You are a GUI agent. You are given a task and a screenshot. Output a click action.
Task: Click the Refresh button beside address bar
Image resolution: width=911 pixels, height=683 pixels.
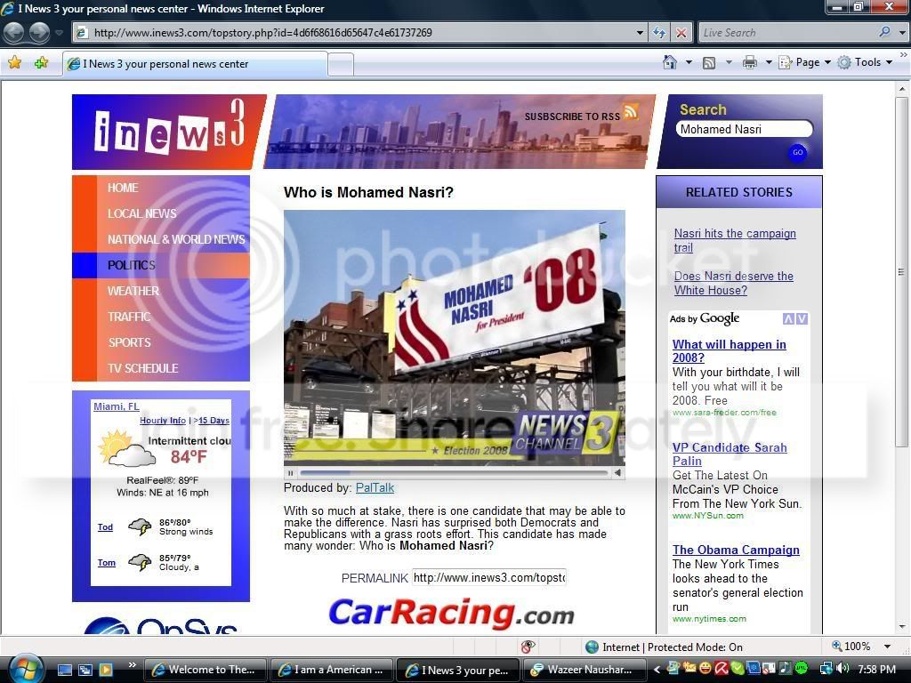click(x=659, y=33)
